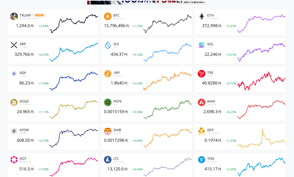This screenshot has height=177, width=294.
Task: Click the TRX Tron red icon
Action: tap(202, 74)
